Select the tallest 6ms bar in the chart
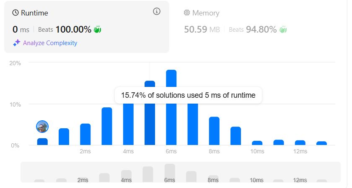 coord(171,107)
